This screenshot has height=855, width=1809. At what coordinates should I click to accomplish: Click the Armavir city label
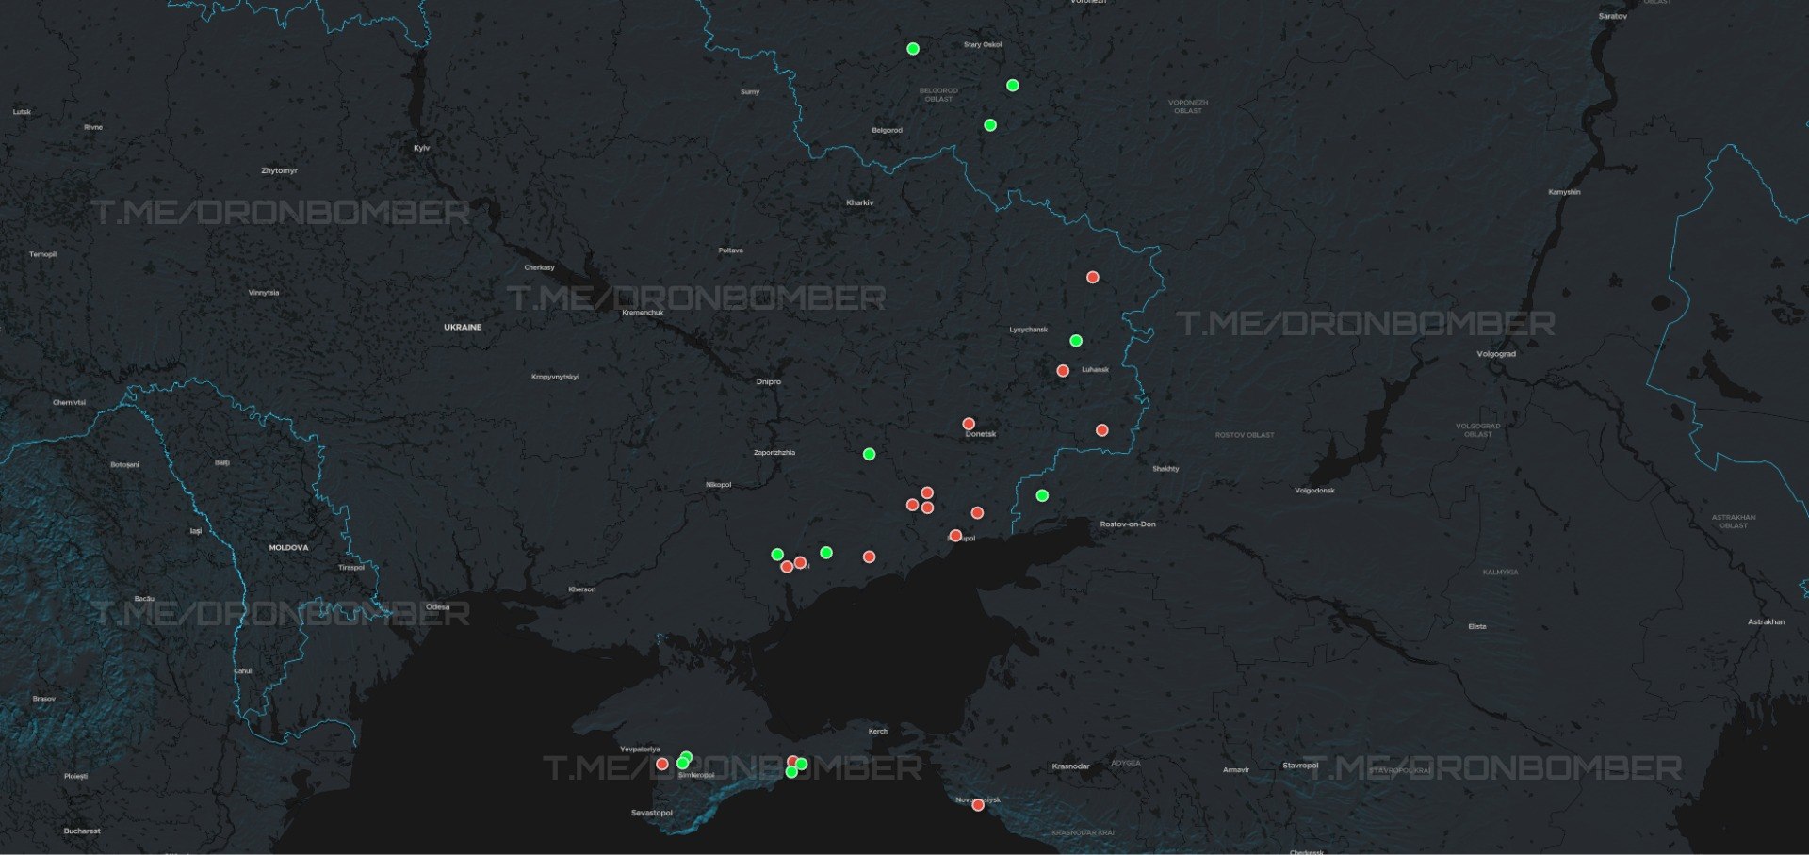click(1236, 769)
